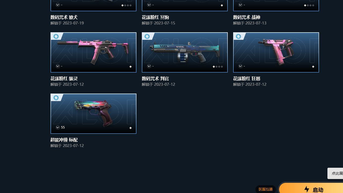Expand the 点此展 side panel
The width and height of the screenshot is (343, 193).
click(x=335, y=173)
